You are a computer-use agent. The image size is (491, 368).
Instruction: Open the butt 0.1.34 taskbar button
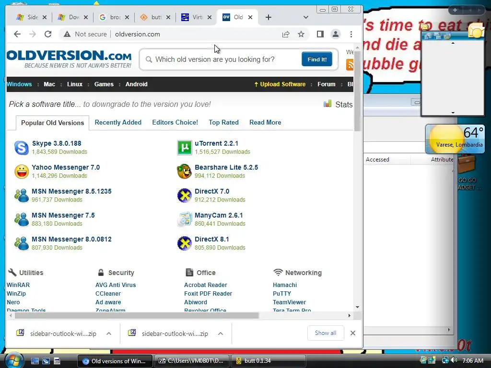pyautogui.click(x=268, y=361)
